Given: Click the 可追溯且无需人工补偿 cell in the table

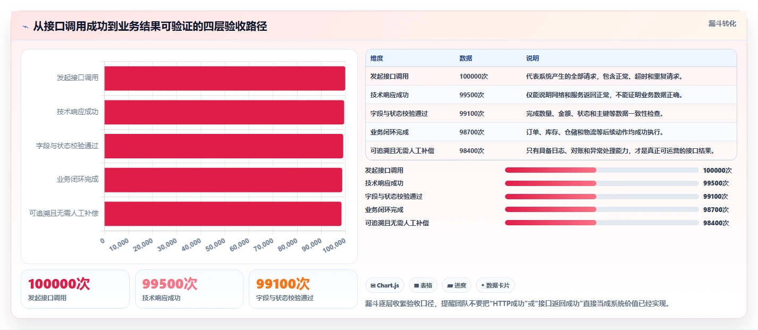Looking at the screenshot, I should [402, 150].
